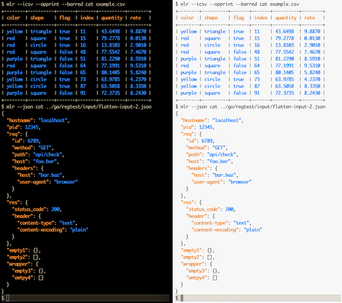The width and height of the screenshot is (342, 303).
Task: Click the light terminal cursor block
Action: 182,298
